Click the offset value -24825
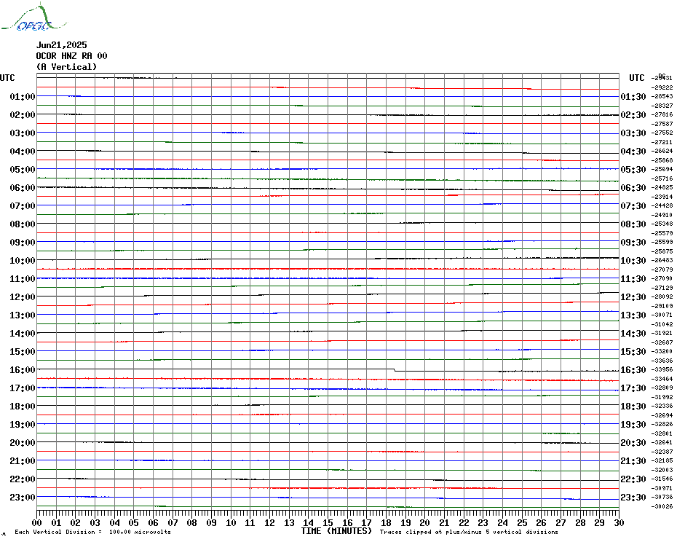Viewport: 677px width, 542px height. coord(662,187)
